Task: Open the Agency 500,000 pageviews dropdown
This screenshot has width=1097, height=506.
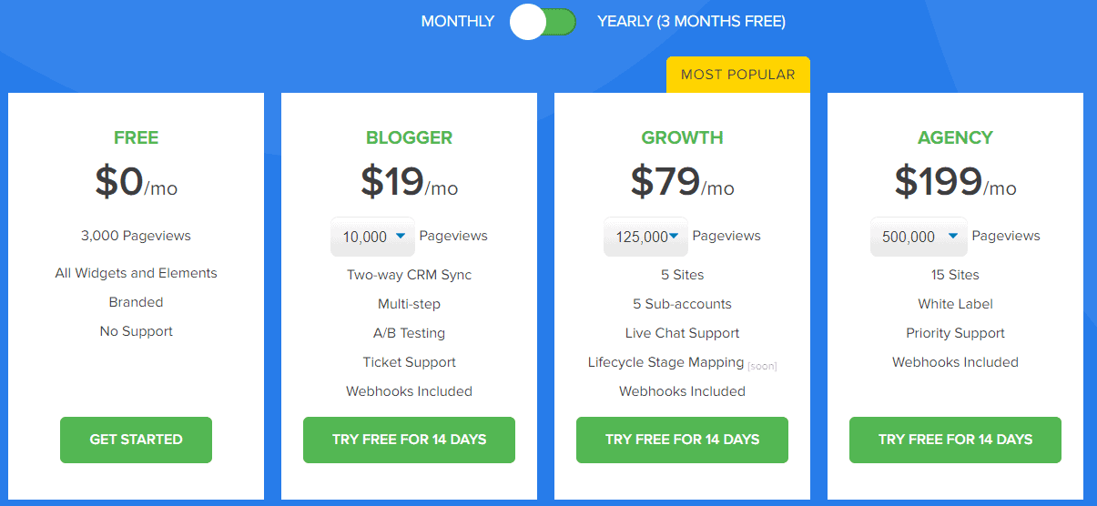Action: [919, 237]
